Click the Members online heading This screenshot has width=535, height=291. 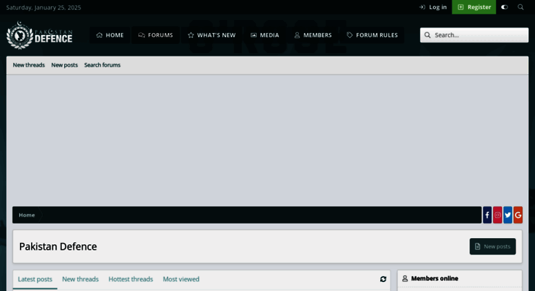(434, 279)
